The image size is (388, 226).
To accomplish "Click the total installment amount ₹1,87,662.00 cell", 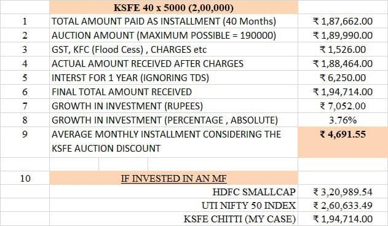I will tap(342, 21).
